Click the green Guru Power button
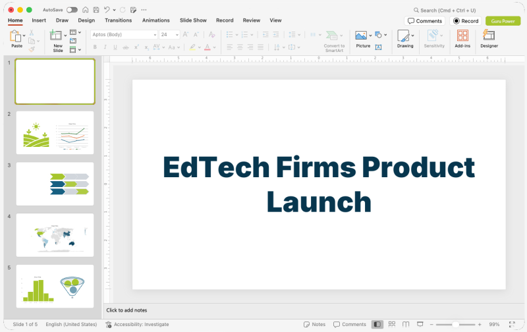The image size is (527, 332). [503, 21]
